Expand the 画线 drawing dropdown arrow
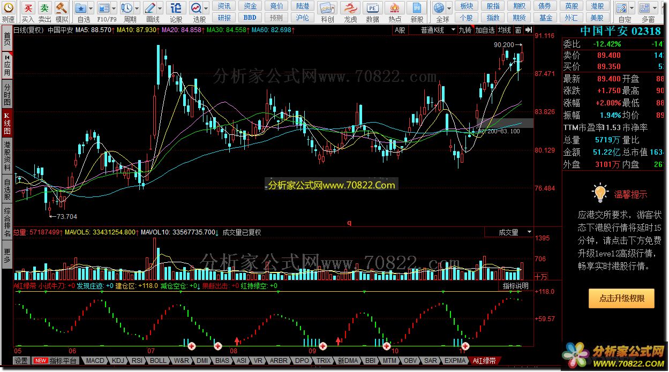669x372 pixels. click(160, 8)
